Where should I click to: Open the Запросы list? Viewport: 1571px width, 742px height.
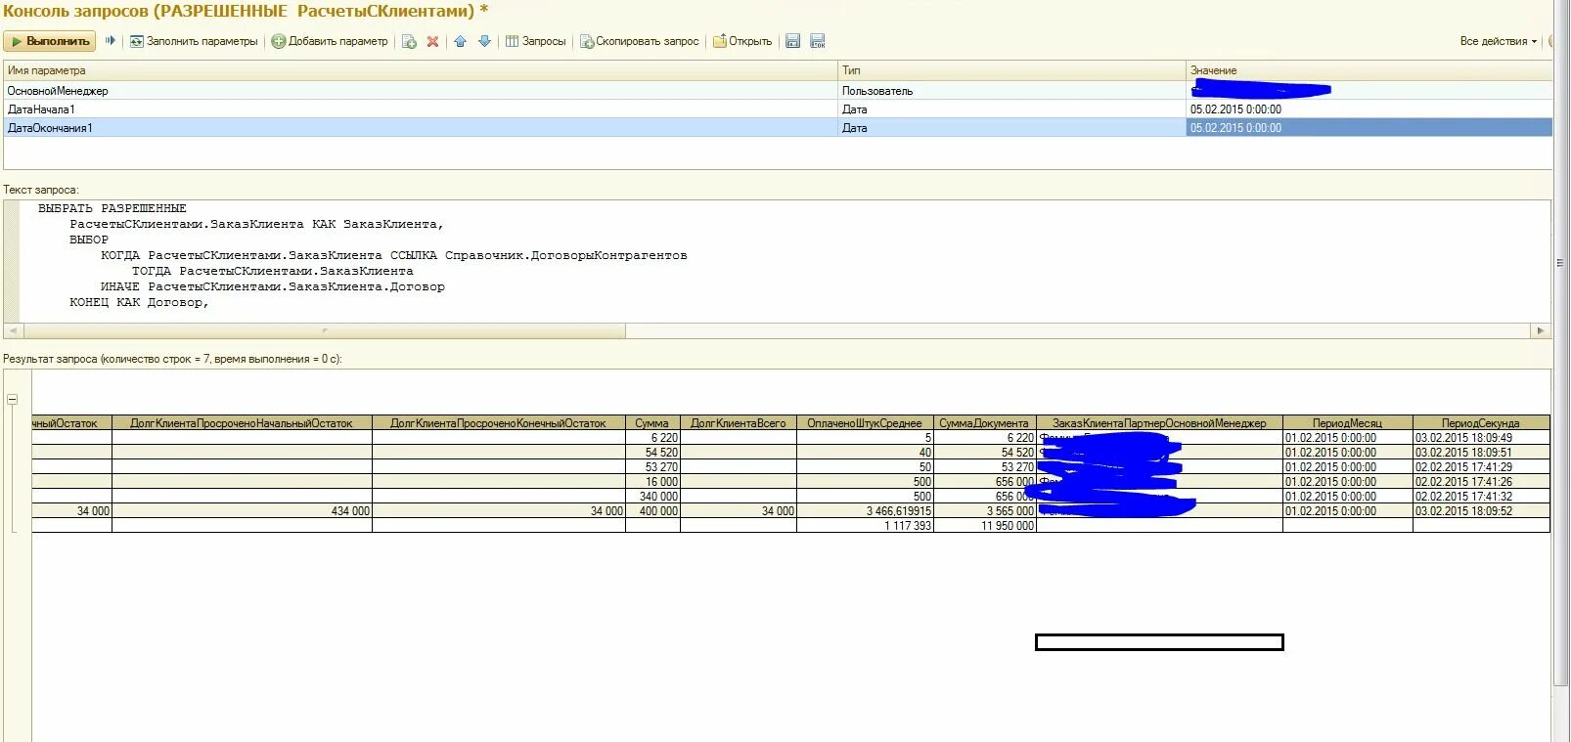tap(535, 41)
